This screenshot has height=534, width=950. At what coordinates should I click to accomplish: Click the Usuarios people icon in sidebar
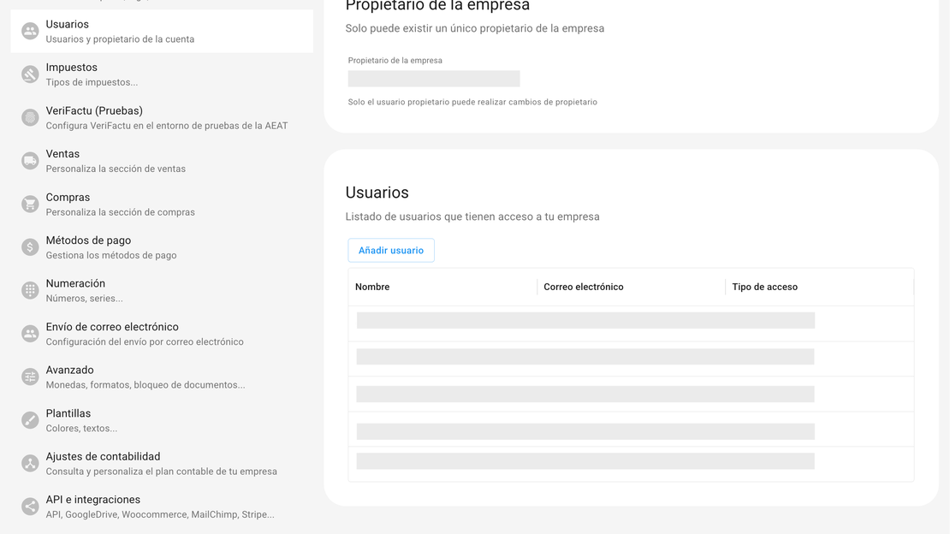30,32
